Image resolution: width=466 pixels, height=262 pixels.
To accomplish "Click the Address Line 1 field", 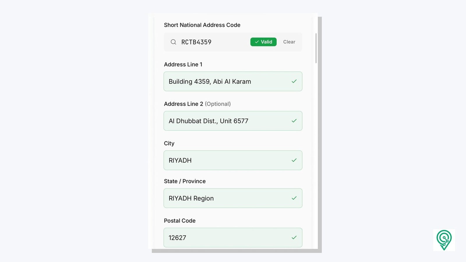I will click(233, 82).
